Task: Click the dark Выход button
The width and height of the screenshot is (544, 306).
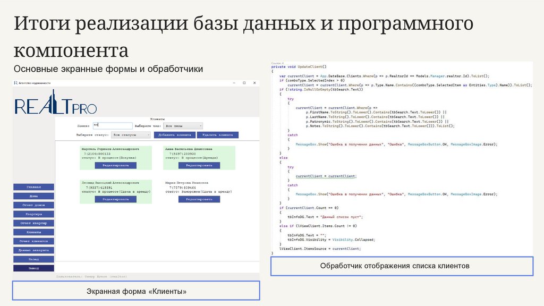Action: click(33, 268)
